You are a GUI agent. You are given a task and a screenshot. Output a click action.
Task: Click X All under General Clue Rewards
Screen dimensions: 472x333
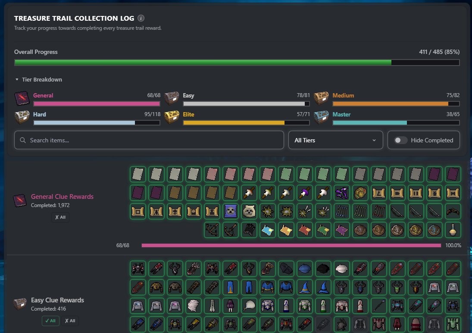point(60,217)
